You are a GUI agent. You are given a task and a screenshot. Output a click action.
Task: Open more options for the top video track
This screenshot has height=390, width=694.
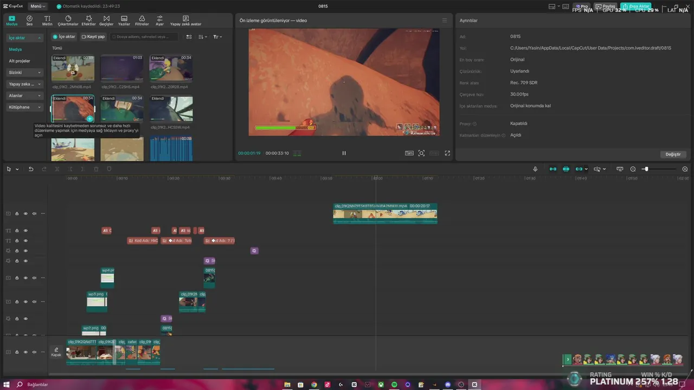43,213
